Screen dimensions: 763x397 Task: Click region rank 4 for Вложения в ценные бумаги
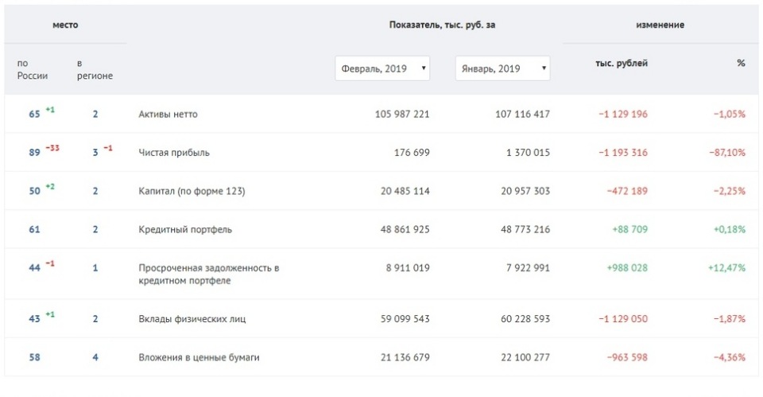(95, 358)
